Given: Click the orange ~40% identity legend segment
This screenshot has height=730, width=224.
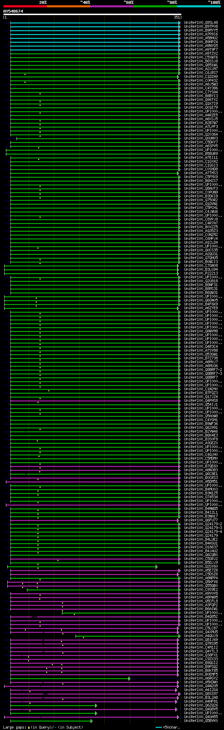Looking at the screenshot, I should point(69,6).
